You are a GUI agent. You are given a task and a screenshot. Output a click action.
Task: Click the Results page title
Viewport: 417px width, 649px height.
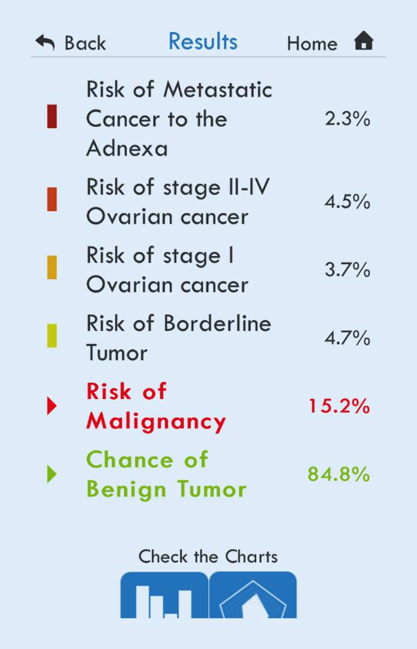[x=203, y=41]
